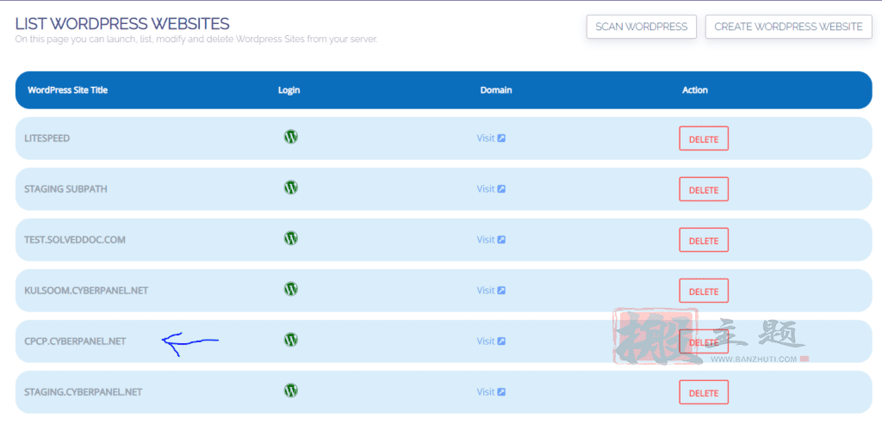The width and height of the screenshot is (882, 430).
Task: Delete the TEST.SOLVEDDOC.COM site
Action: click(x=704, y=240)
